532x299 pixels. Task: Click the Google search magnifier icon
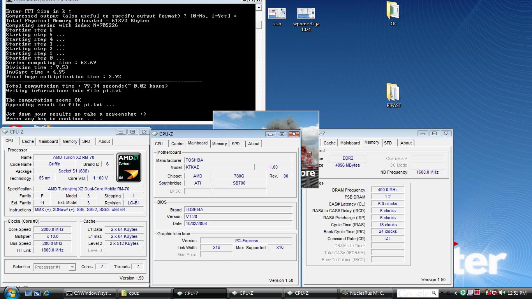pos(434,293)
